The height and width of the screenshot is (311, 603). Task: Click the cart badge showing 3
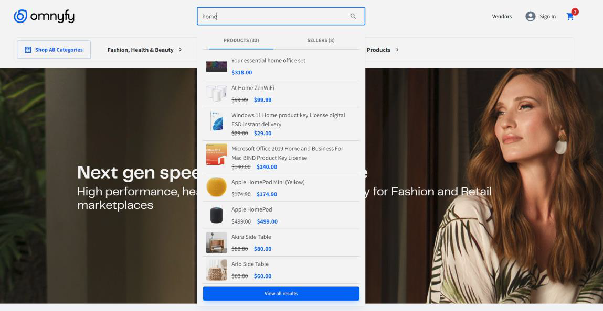point(575,12)
